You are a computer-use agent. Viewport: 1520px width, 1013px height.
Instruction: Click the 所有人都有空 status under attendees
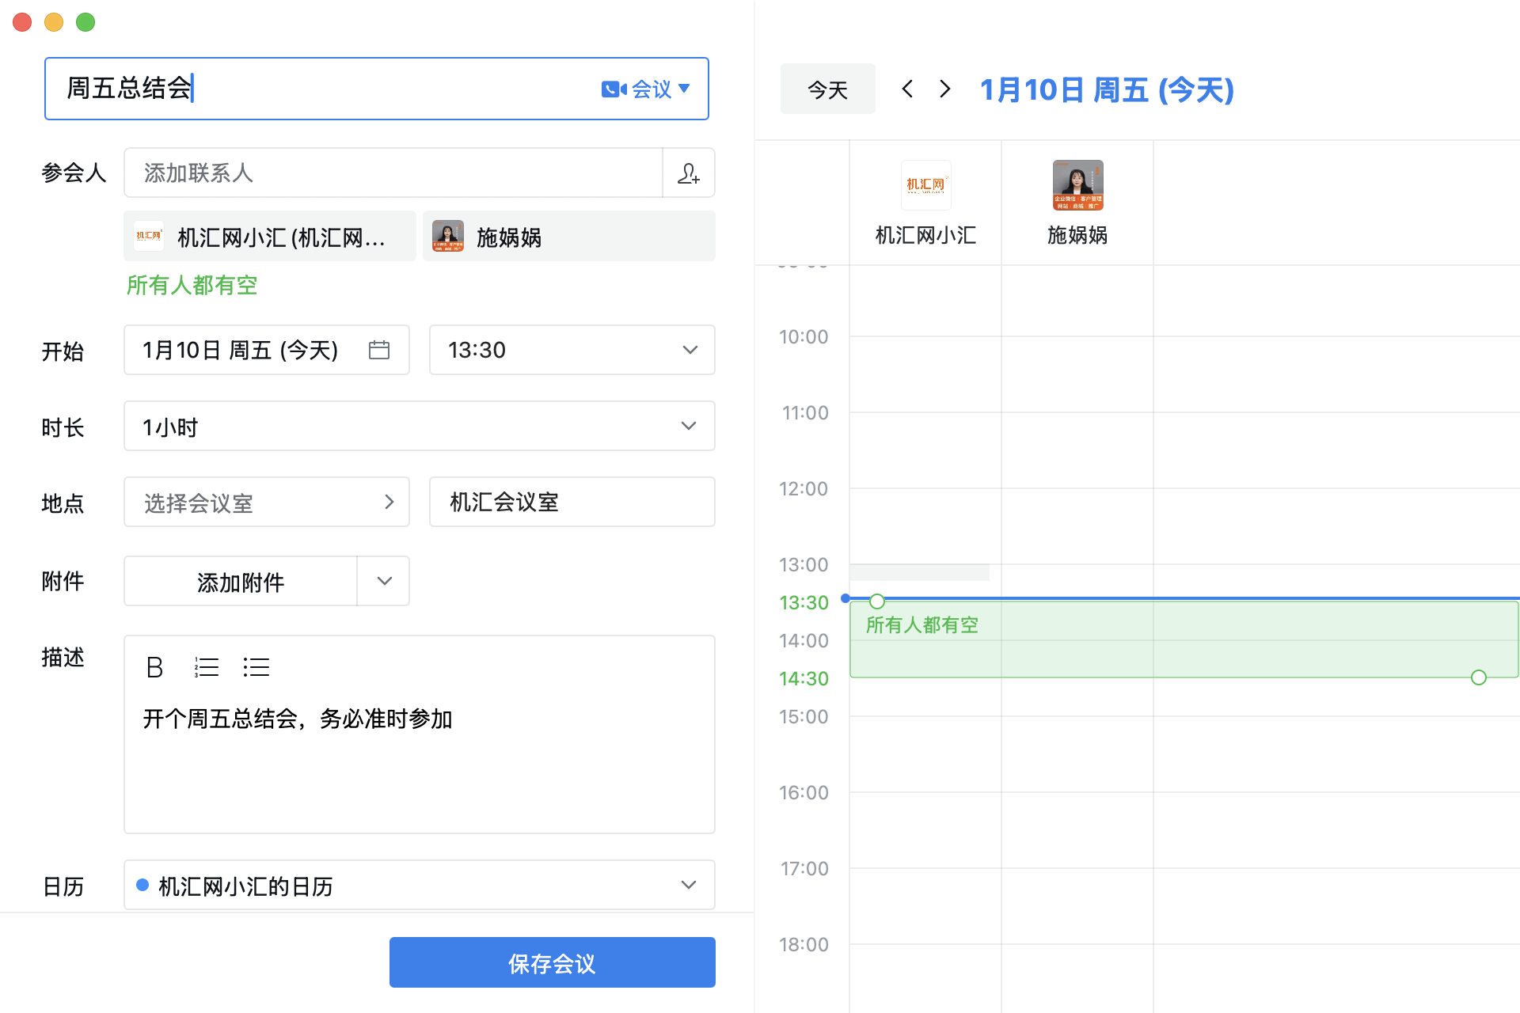(x=192, y=285)
